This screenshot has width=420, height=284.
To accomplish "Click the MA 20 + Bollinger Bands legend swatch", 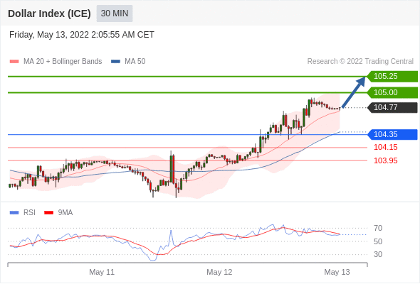I will point(14,62).
